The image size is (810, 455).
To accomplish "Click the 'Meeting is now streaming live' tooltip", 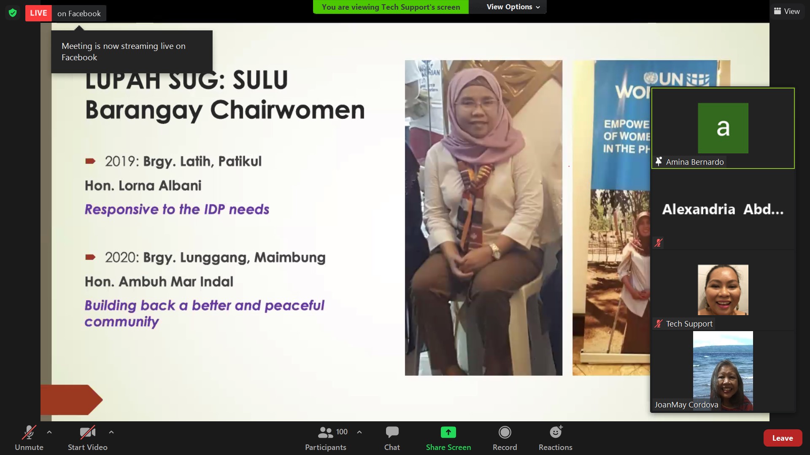I will [132, 51].
